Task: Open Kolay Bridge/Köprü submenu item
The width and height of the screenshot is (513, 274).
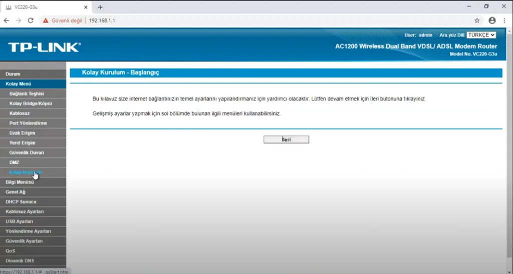Action: (x=33, y=103)
